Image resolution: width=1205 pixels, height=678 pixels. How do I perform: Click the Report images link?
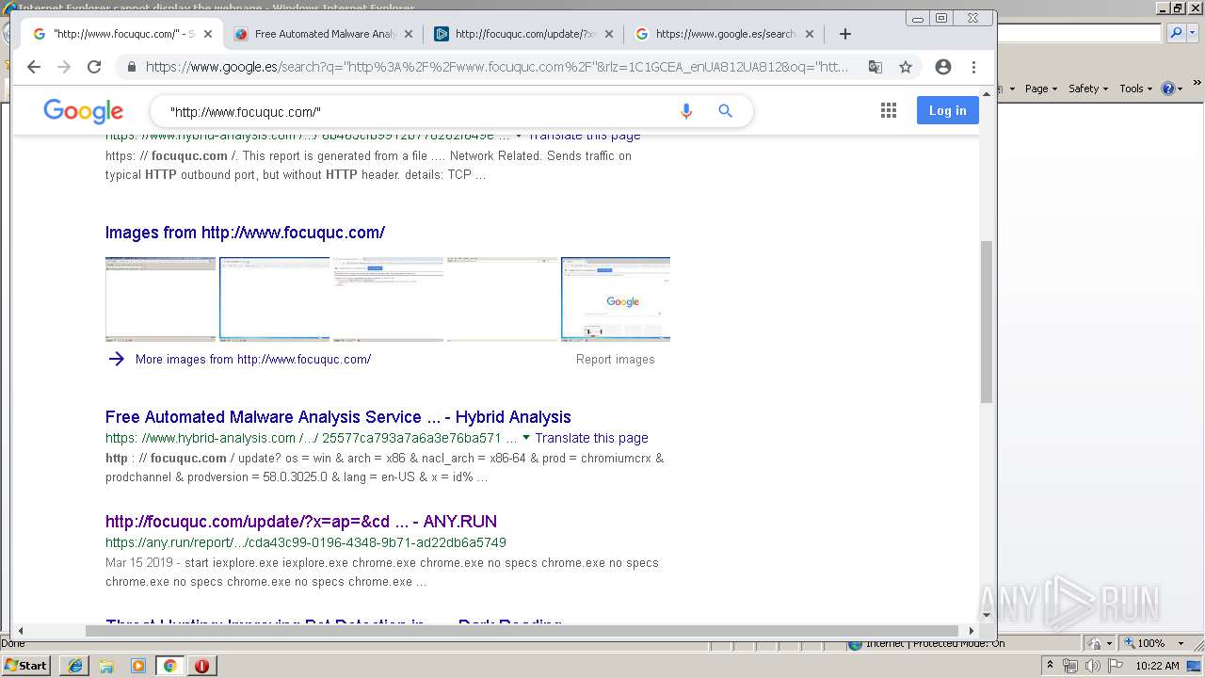pyautogui.click(x=616, y=359)
